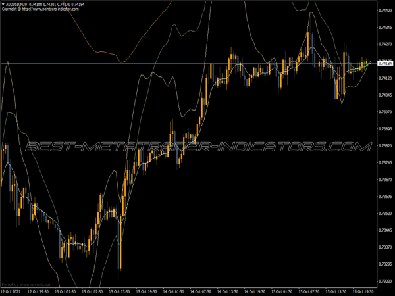Click the 15 Oct 07:30 time label
The width and height of the screenshot is (395, 296).
(x=309, y=291)
